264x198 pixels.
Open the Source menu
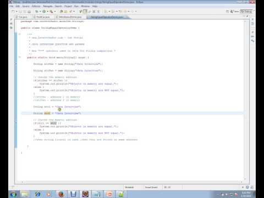pyautogui.click(x=26, y=6)
